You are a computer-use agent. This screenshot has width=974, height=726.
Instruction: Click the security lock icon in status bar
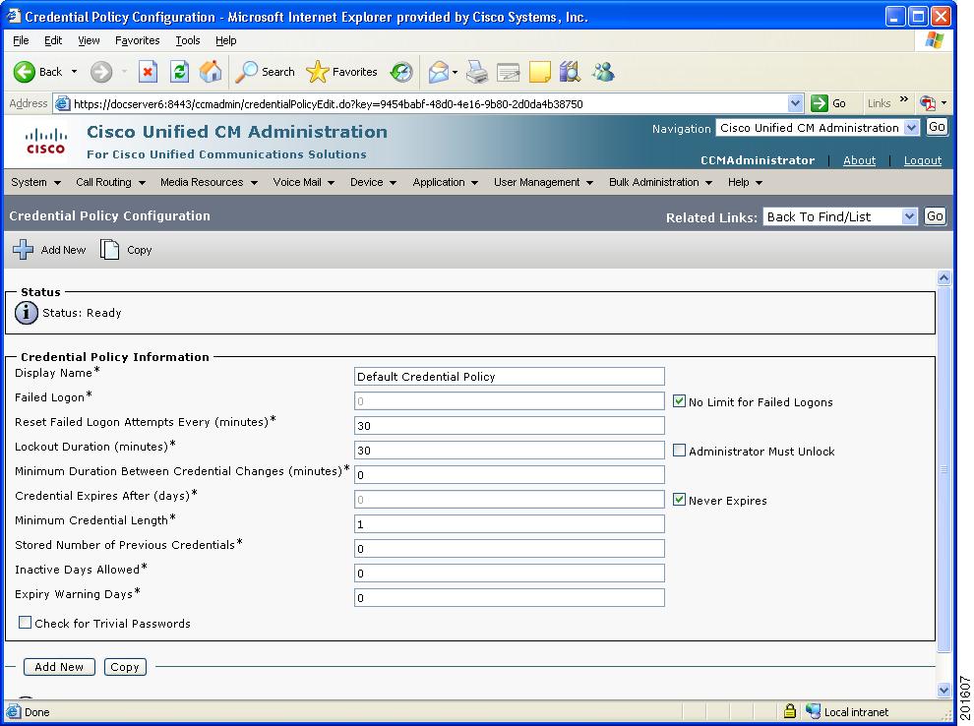(x=789, y=711)
